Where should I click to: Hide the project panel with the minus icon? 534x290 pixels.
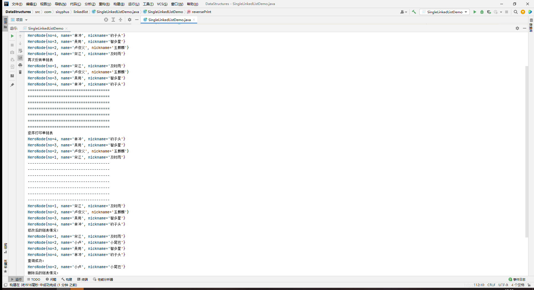point(137,20)
